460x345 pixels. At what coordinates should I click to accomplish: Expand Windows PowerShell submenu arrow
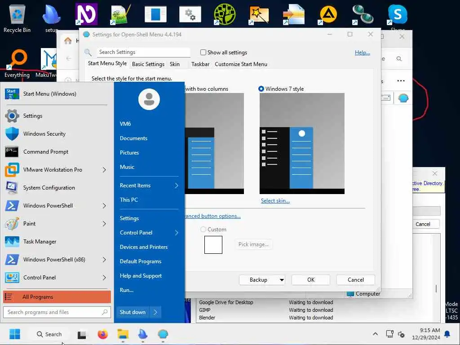tap(104, 206)
